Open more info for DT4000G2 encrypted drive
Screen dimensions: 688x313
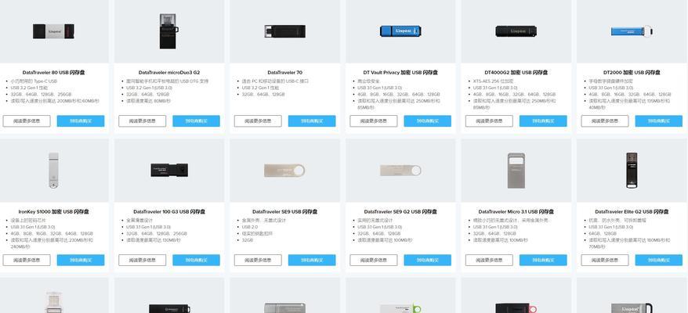tap(489, 121)
